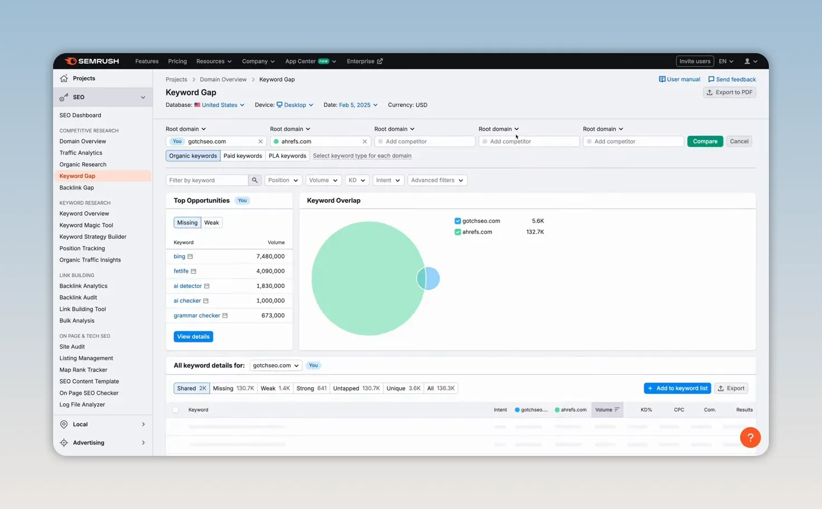
Task: Open the Volume filter dropdown
Action: click(323, 180)
